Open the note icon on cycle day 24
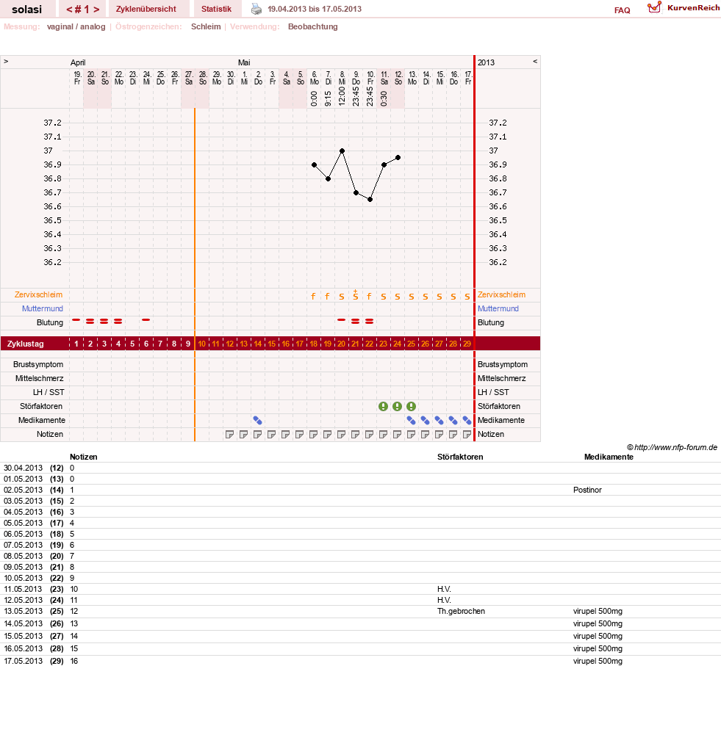This screenshot has height=735, width=721. click(x=398, y=435)
